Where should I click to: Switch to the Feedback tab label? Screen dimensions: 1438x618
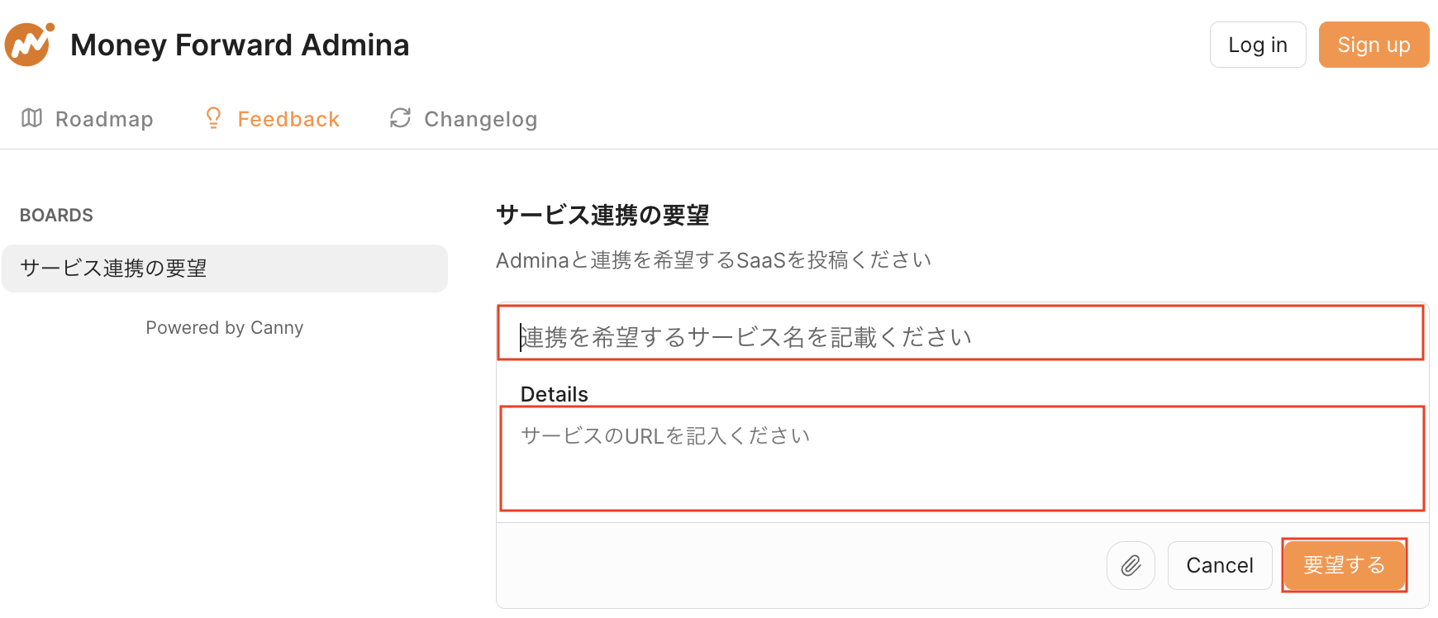tap(288, 119)
